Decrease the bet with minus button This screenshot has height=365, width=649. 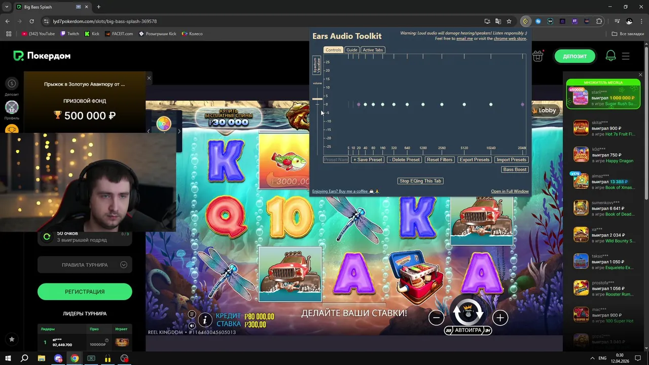[436, 318]
